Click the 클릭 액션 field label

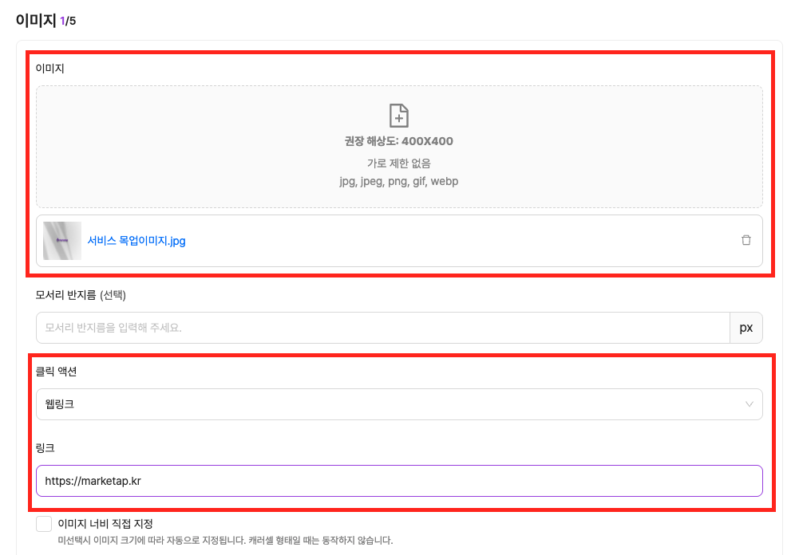click(57, 372)
